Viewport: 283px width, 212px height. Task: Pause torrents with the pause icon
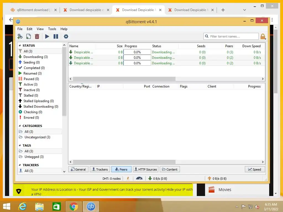point(56,36)
